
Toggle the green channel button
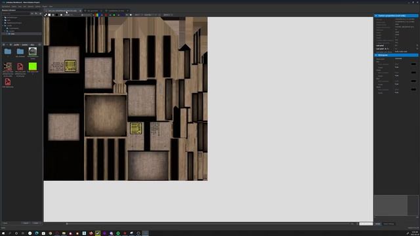(114, 15)
